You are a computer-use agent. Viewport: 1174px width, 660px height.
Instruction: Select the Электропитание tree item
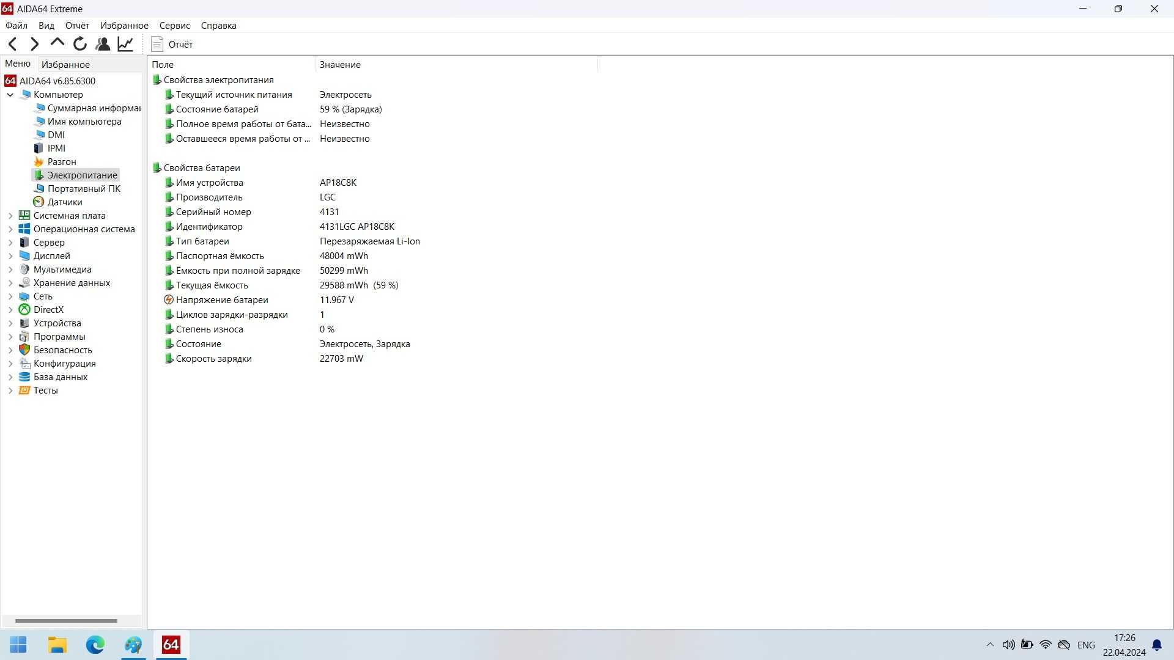(75, 175)
